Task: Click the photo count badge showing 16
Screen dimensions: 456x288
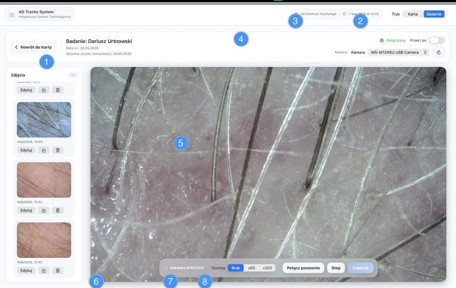Action: click(73, 75)
